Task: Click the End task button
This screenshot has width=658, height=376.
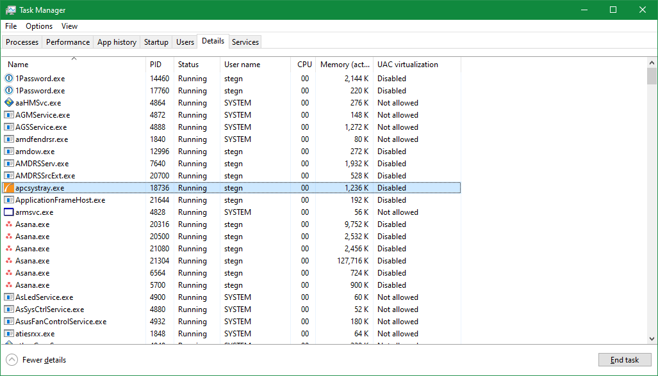Action: click(x=624, y=360)
